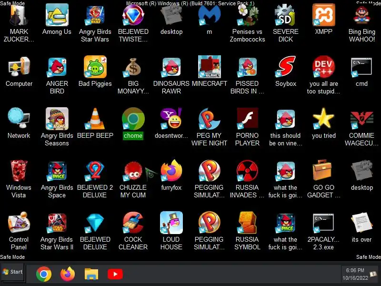Launch the Angry Birds Space shortcut
Viewport: 381px width, 286px height.
point(57,171)
